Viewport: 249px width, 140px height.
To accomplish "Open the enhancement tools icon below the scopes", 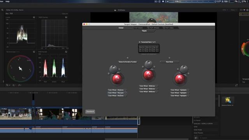I will (x=14, y=85).
